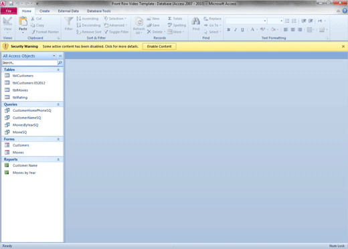Collapse the Queries group
Image resolution: width=348 pixels, height=249 pixels.
58,104
